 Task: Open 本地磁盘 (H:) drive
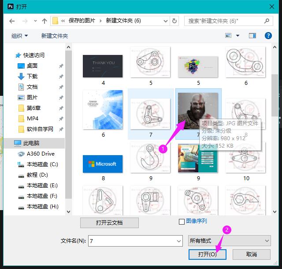tap(42, 207)
